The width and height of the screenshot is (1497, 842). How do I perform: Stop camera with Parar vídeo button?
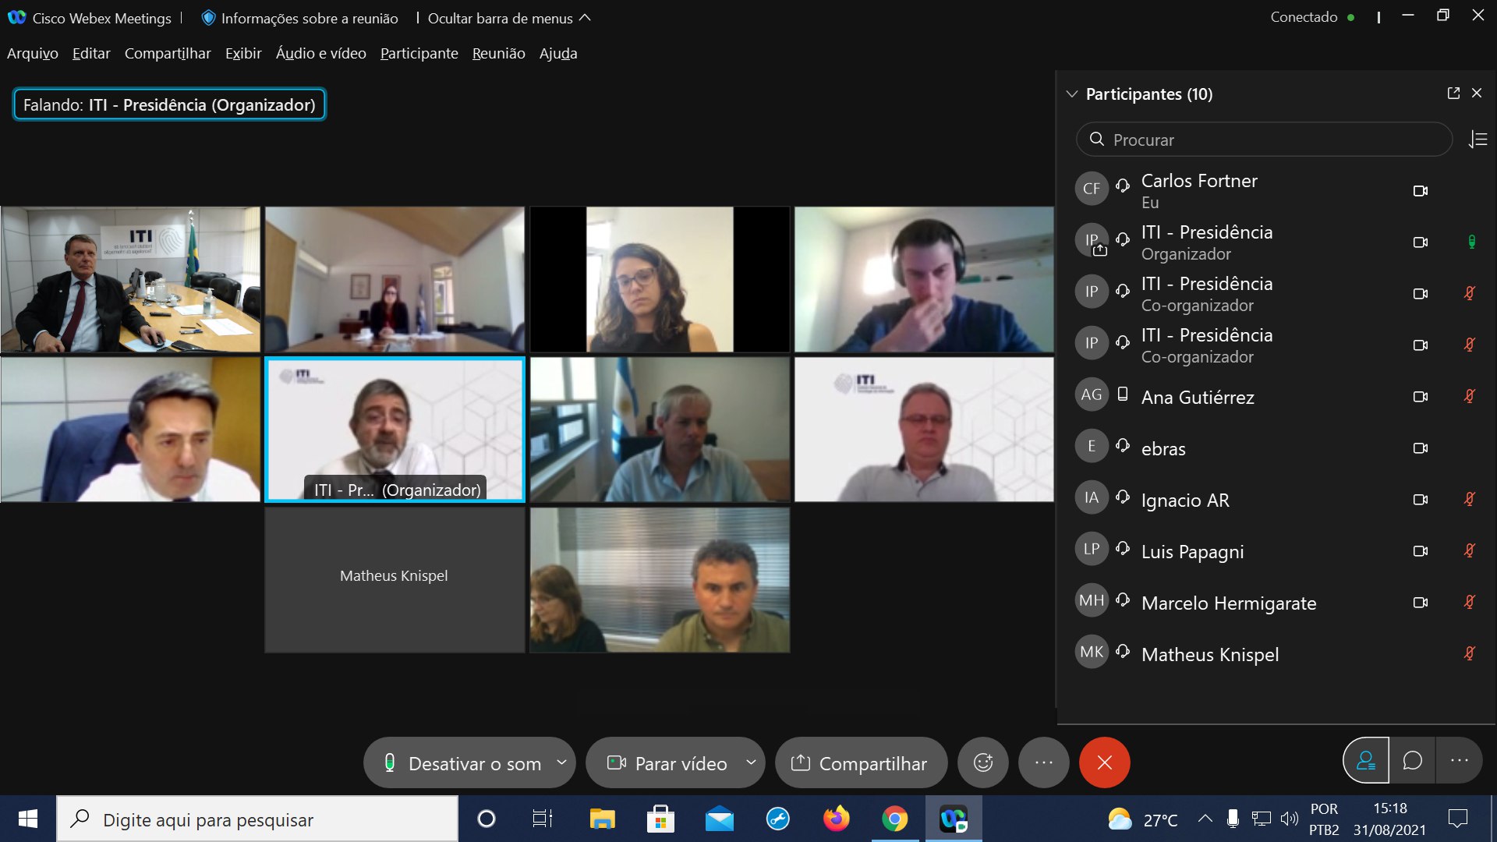(669, 763)
